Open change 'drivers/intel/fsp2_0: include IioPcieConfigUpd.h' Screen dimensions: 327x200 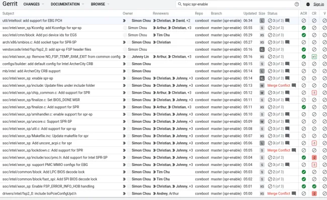click(x=39, y=193)
